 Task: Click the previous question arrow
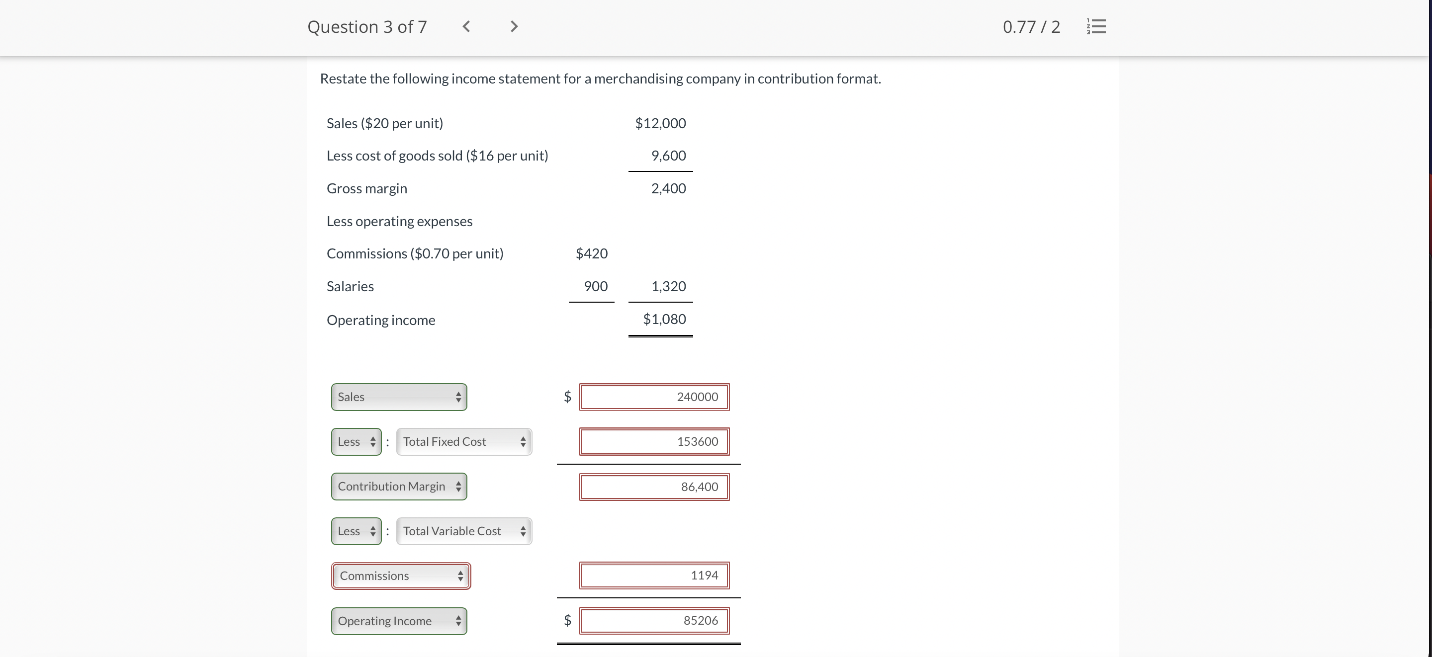466,26
